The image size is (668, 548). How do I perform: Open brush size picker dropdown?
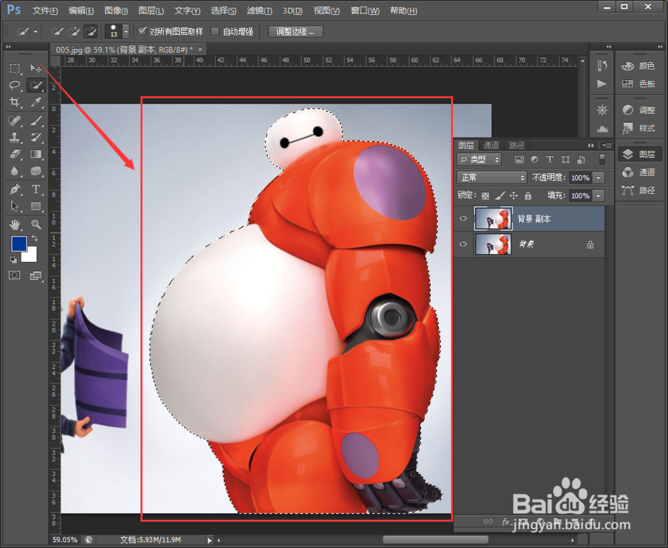tap(126, 31)
